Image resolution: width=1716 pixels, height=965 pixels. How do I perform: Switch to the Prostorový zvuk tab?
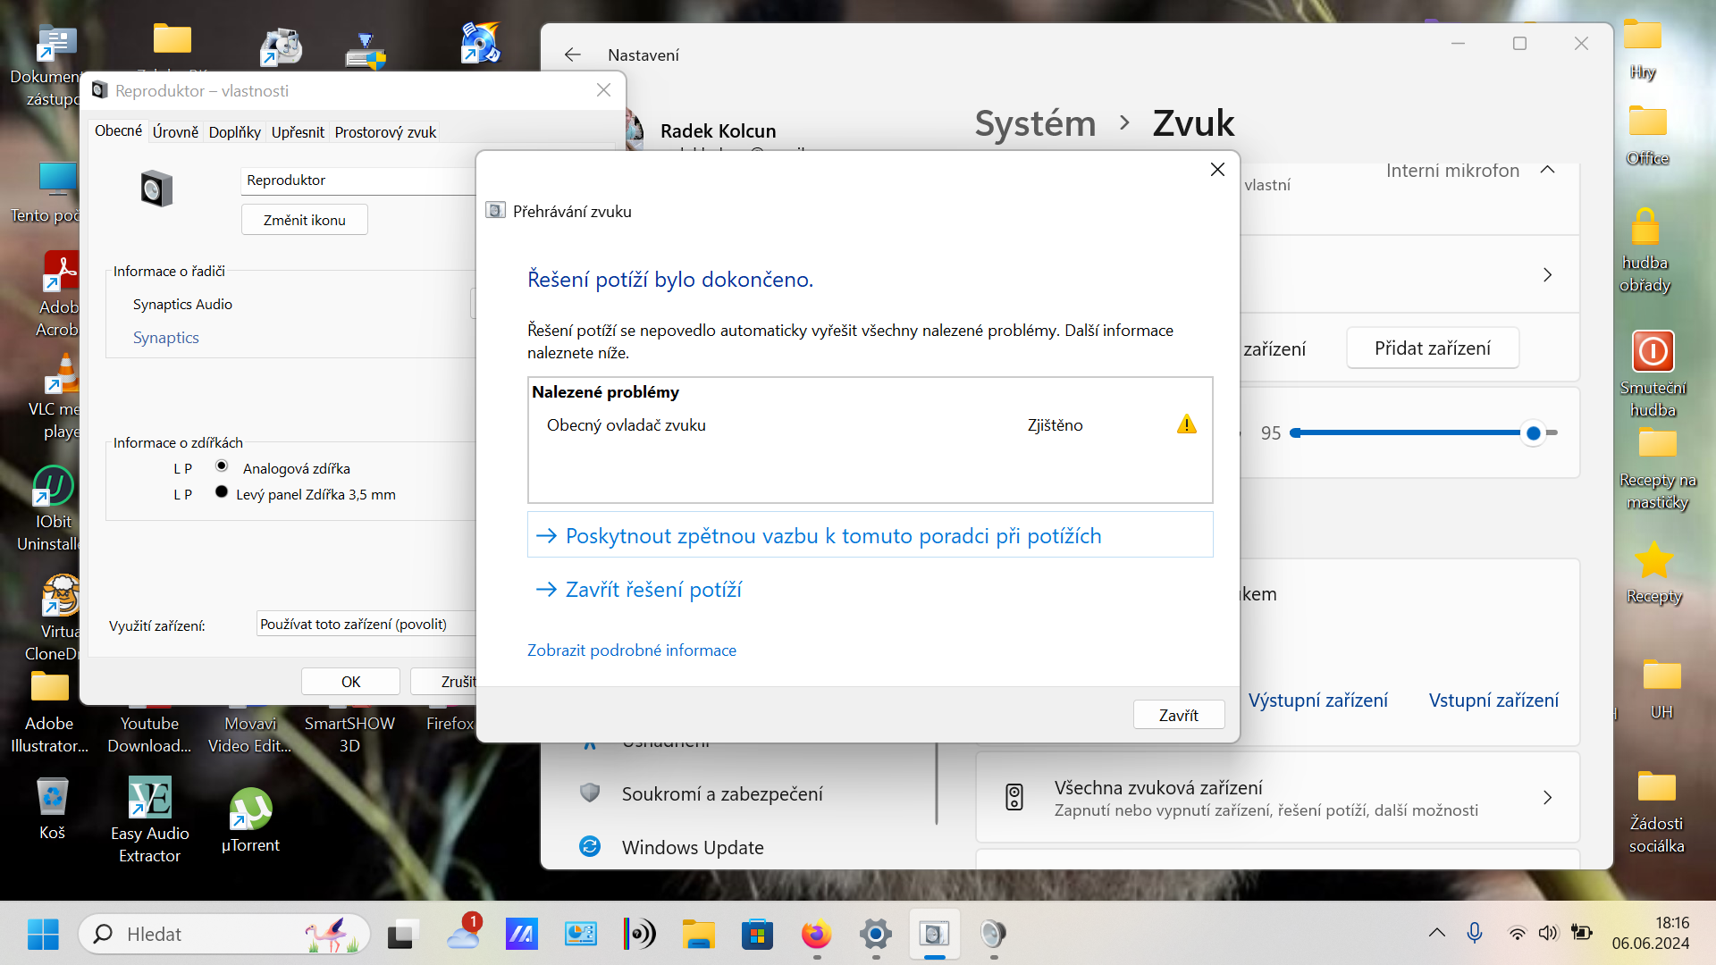tap(385, 132)
